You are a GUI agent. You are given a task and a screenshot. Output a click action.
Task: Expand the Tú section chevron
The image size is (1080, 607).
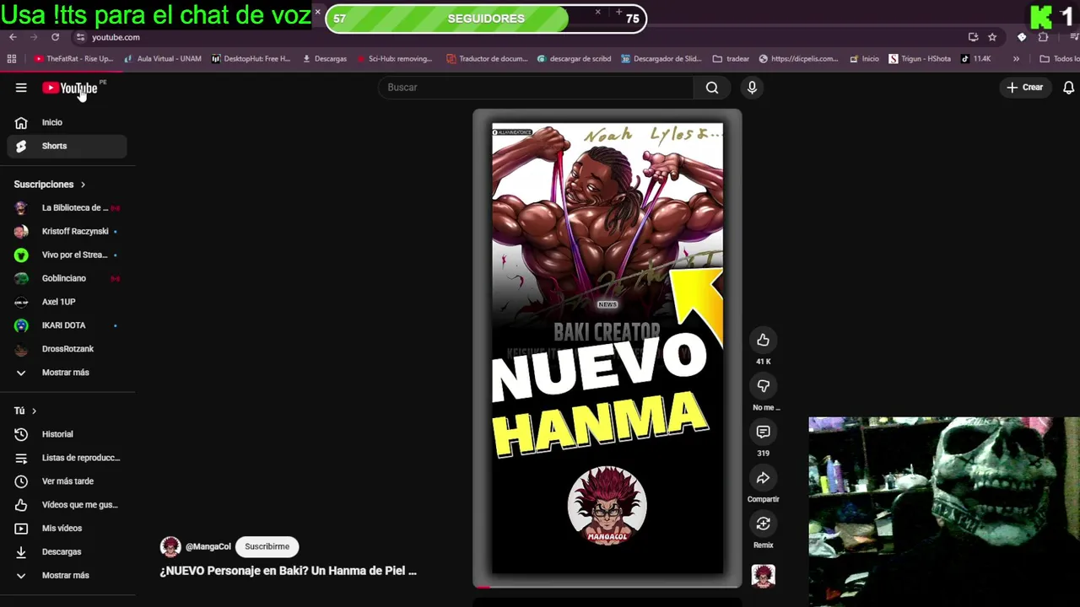[34, 411]
